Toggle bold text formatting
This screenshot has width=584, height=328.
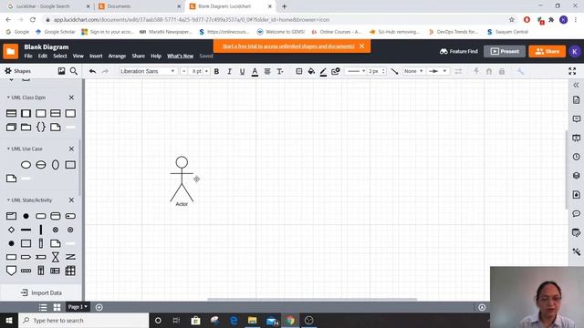pos(216,71)
